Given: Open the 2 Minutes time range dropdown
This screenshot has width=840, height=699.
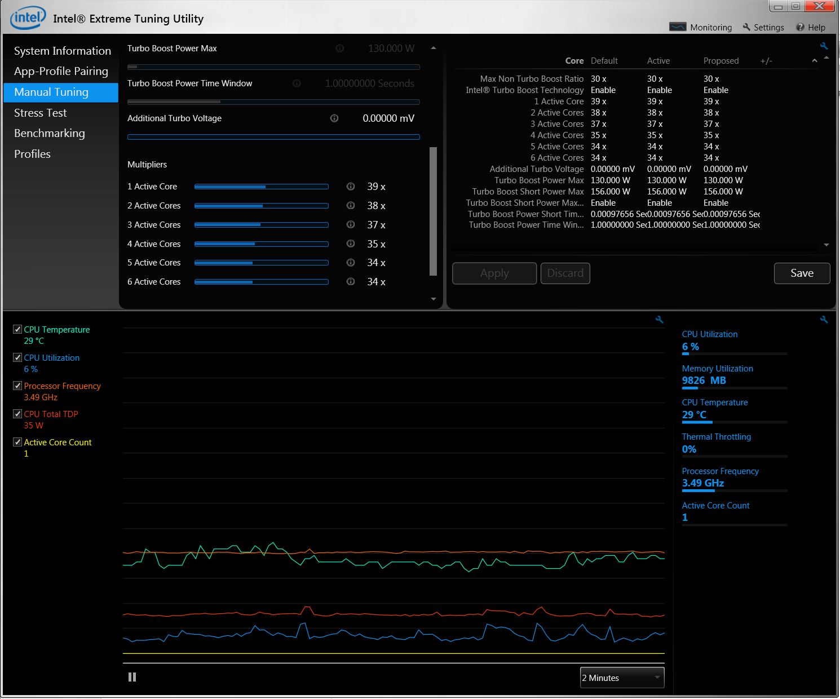Looking at the screenshot, I should (x=622, y=678).
